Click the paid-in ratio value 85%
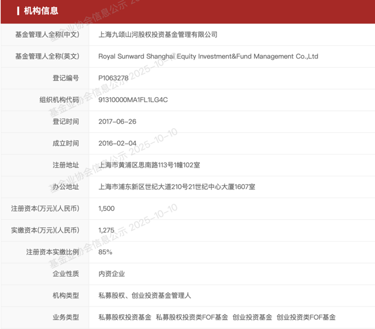The image size is (375, 329). tap(105, 252)
